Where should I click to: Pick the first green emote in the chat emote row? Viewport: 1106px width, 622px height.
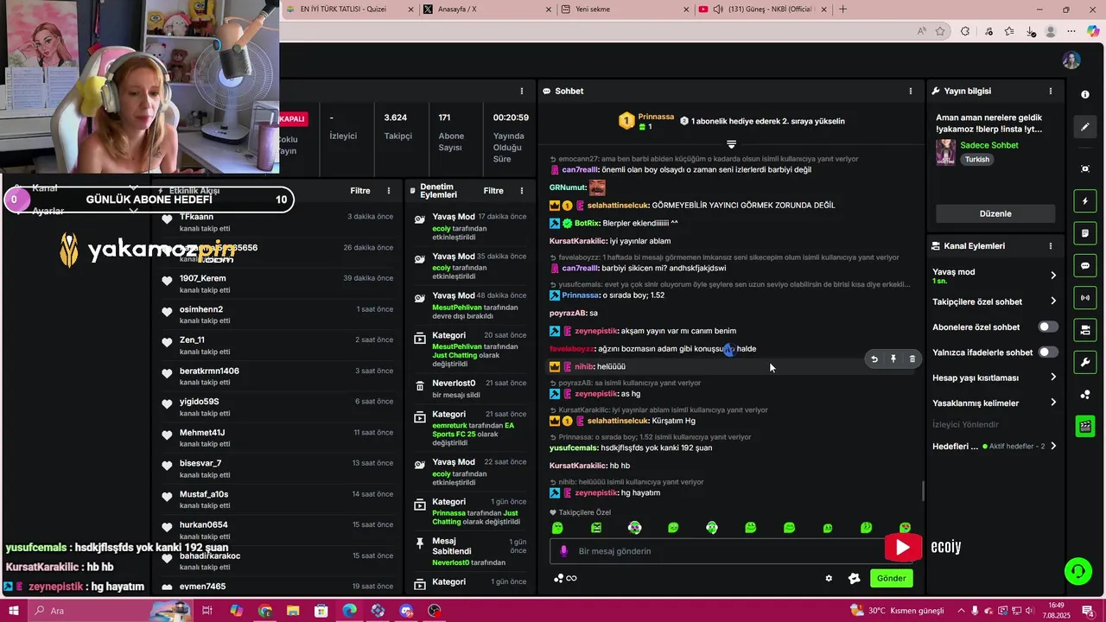pyautogui.click(x=557, y=528)
